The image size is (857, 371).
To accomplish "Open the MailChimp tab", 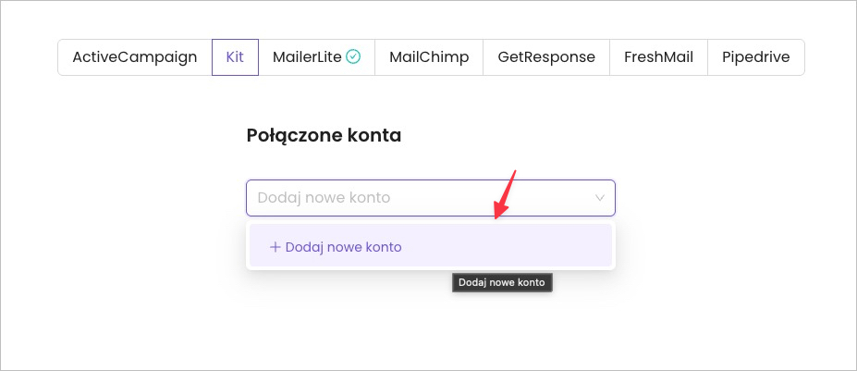I will click(x=429, y=57).
